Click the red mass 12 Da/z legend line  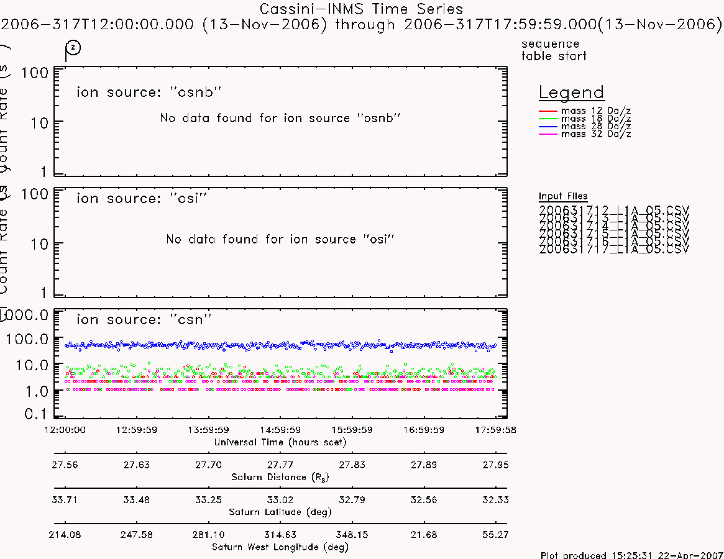[548, 111]
